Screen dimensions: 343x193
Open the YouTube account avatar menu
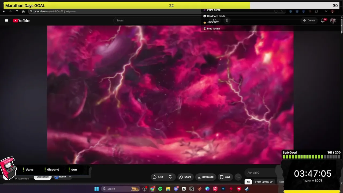pyautogui.click(x=333, y=21)
